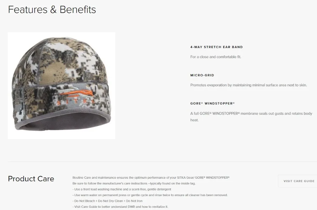The height and width of the screenshot is (210, 317).
Task: Click the line about understanding DWR
Action: coord(120,207)
